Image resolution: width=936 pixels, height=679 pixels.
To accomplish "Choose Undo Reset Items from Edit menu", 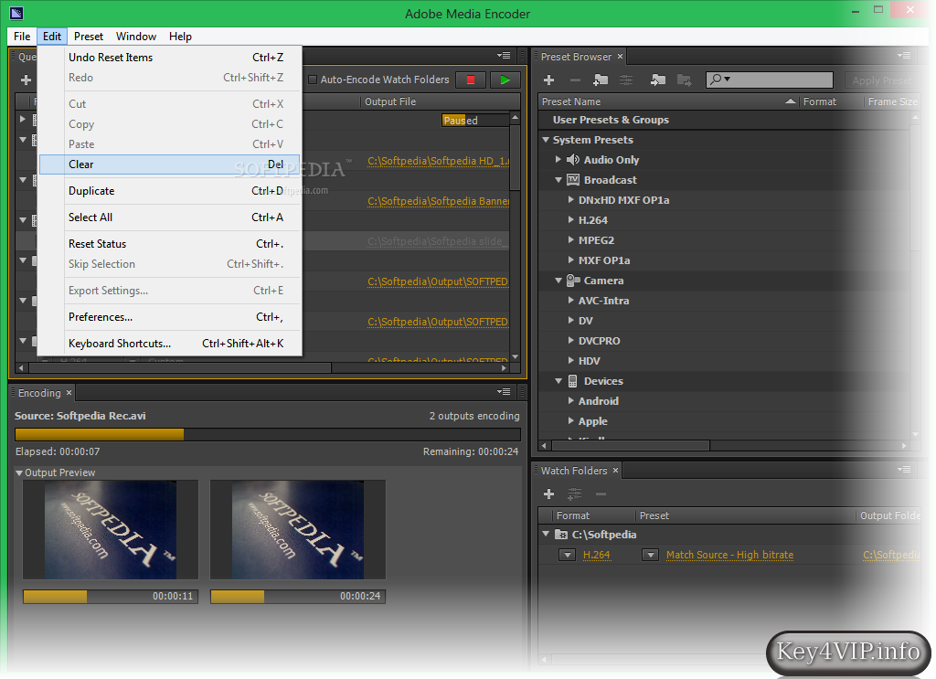I will (170, 58).
